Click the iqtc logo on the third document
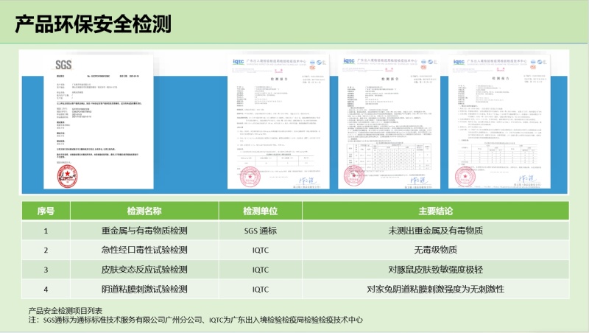 tap(349, 61)
